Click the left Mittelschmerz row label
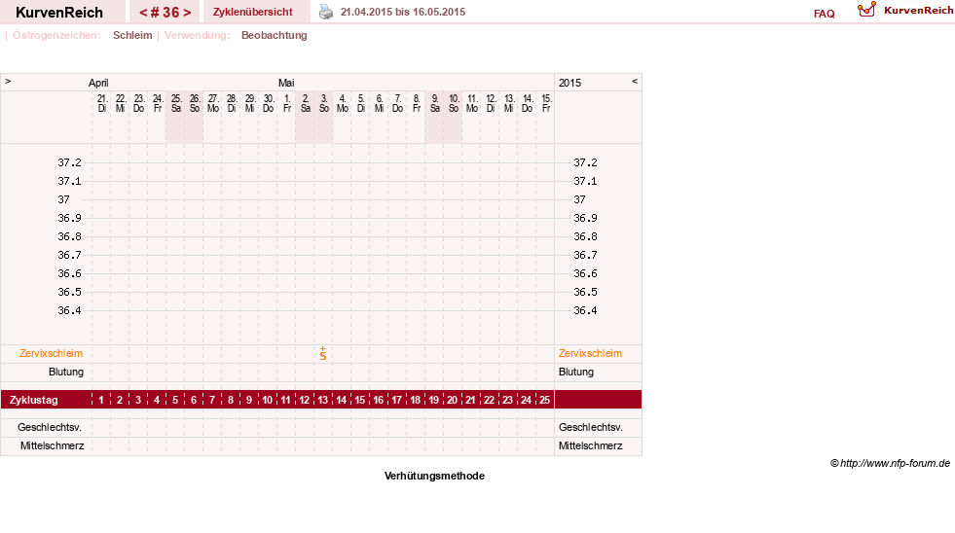955x533 pixels. (52, 446)
